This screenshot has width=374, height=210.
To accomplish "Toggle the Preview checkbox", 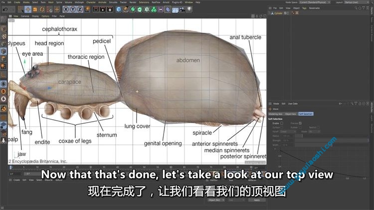I will 300,123.
